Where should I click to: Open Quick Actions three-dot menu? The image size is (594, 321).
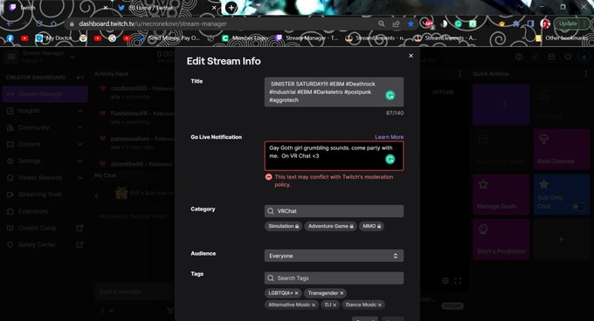point(585,74)
